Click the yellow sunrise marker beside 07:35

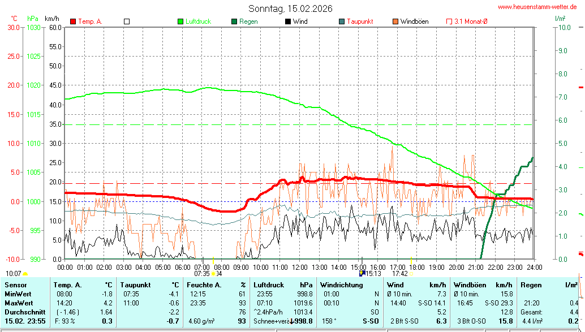coord(213,274)
